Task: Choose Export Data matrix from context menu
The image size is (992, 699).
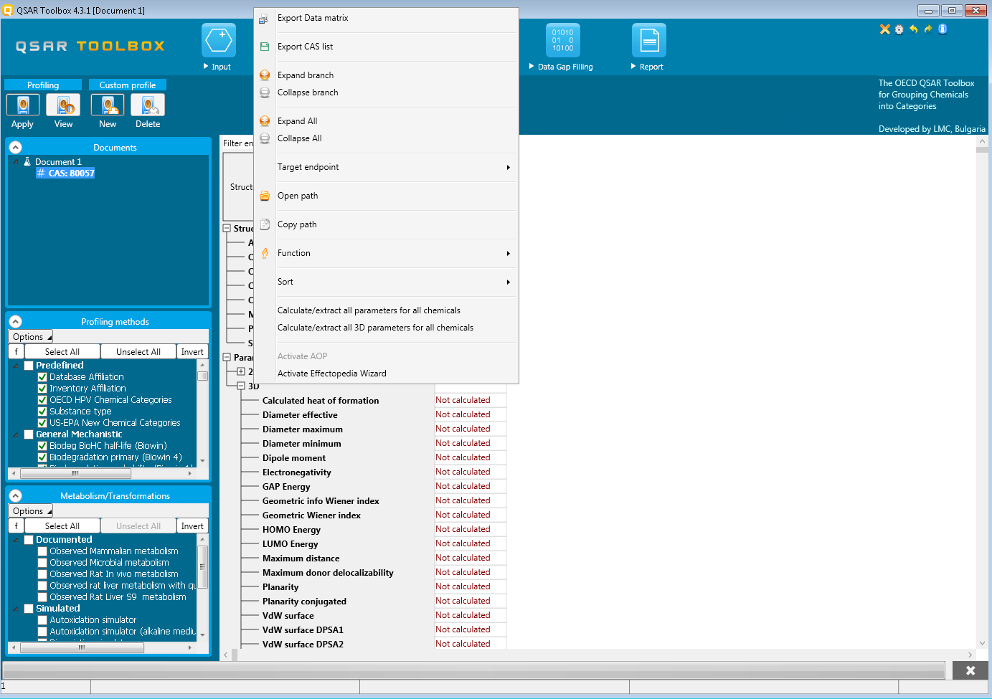Action: tap(313, 18)
